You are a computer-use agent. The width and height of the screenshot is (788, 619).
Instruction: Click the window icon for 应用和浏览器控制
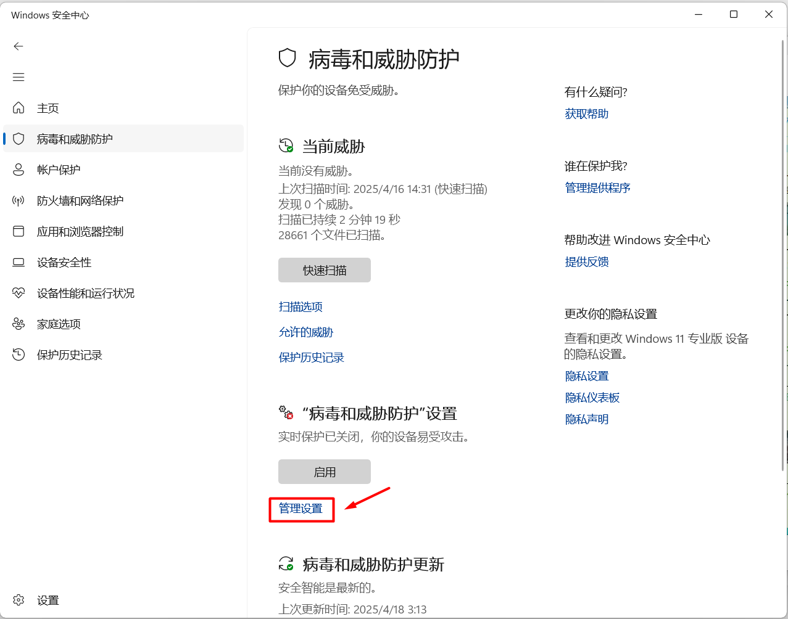coord(19,231)
